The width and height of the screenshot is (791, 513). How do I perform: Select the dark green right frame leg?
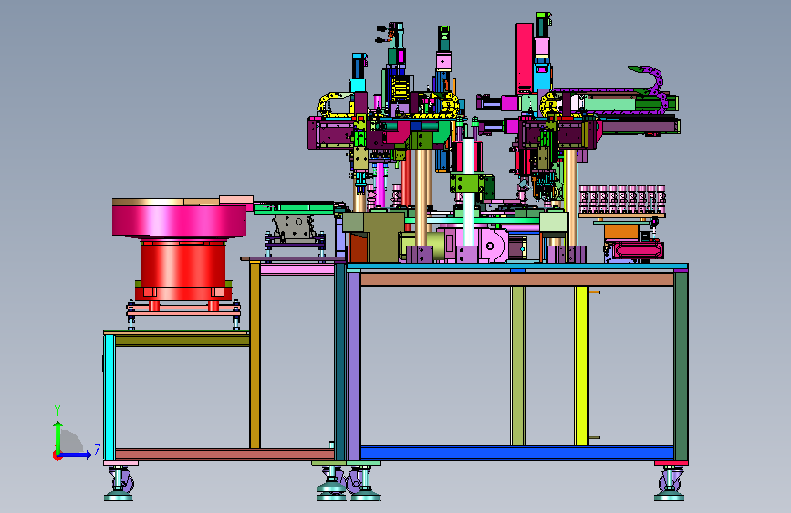(x=681, y=365)
